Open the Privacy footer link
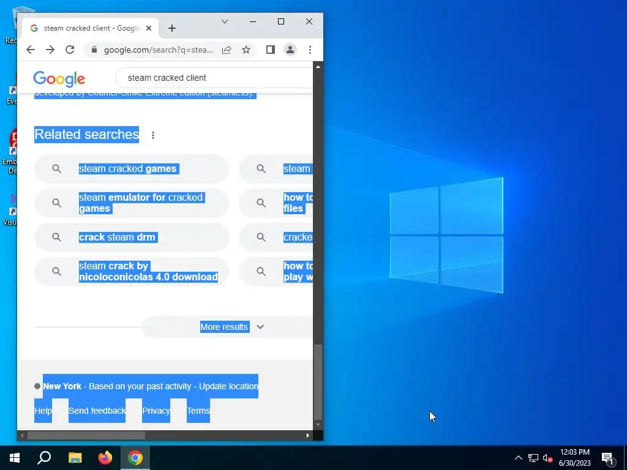The width and height of the screenshot is (627, 470). pos(156,411)
